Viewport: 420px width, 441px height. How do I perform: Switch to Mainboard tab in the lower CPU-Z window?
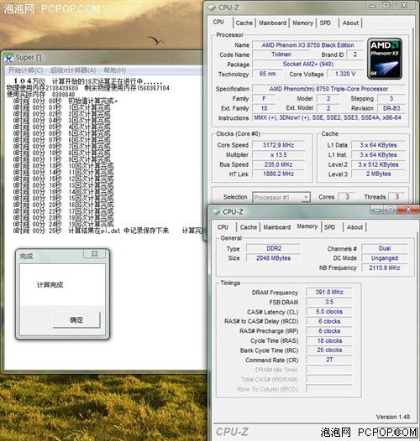click(x=277, y=227)
